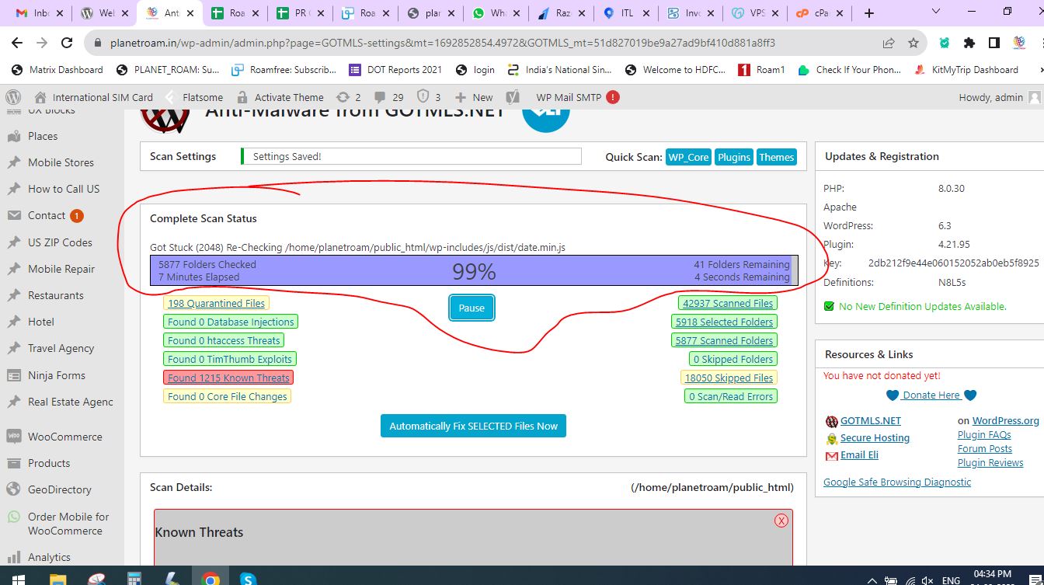Run the WP_Core quick scan

688,157
